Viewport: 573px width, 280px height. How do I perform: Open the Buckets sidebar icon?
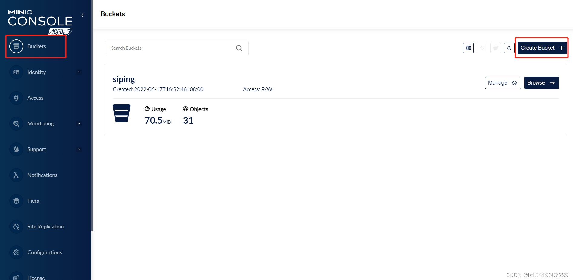click(x=16, y=46)
